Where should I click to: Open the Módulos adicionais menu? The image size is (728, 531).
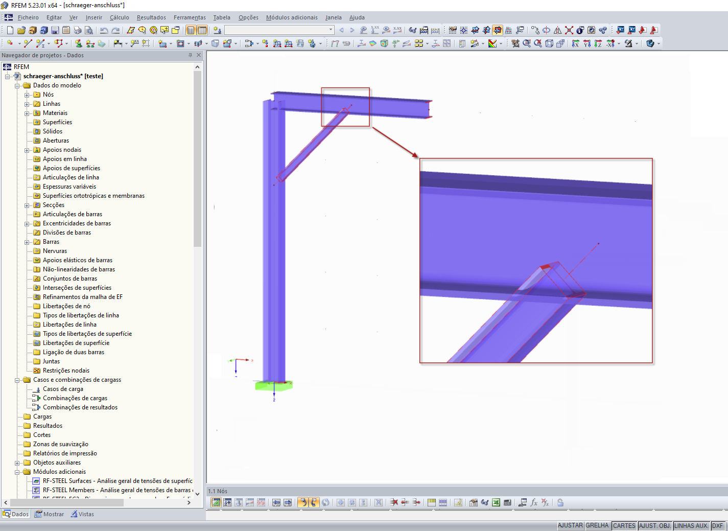point(292,17)
